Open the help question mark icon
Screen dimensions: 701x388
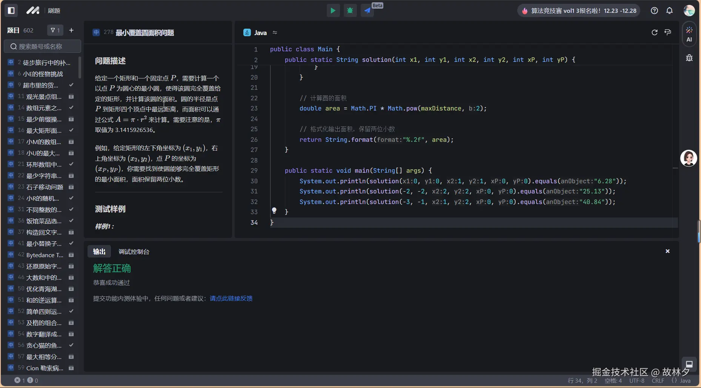[x=655, y=11]
